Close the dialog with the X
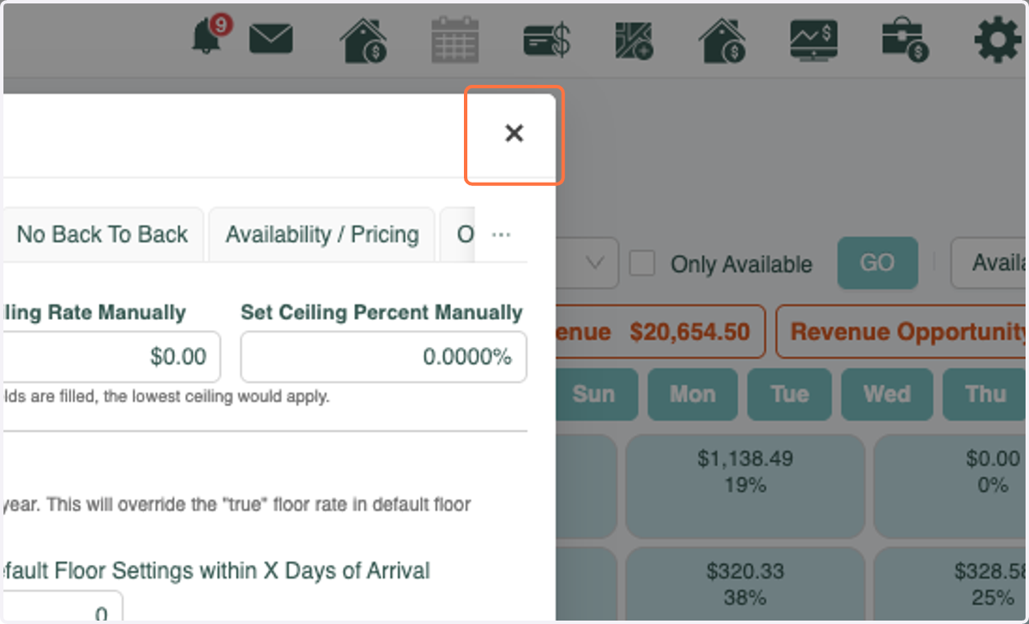Viewport: 1029px width, 624px height. (x=514, y=134)
